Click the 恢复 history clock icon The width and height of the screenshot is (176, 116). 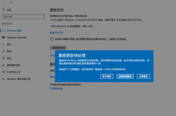tap(4, 51)
